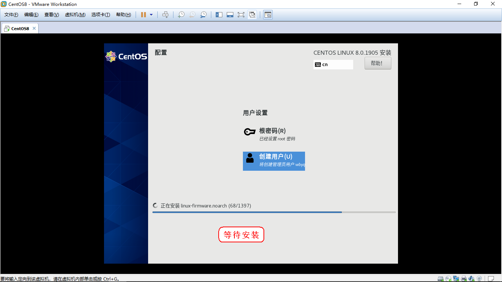Viewport: 502px width, 282px height.
Task: Click the VMware Workstation title bar app icon
Action: coord(4,4)
